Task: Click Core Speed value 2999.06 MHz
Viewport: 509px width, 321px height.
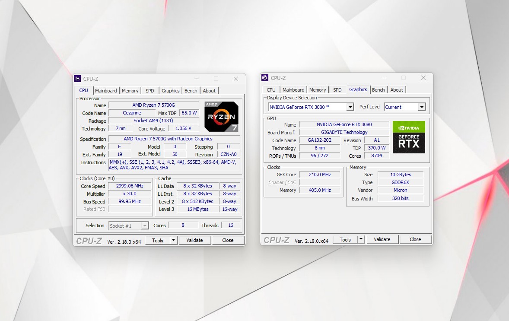Action: click(130, 186)
